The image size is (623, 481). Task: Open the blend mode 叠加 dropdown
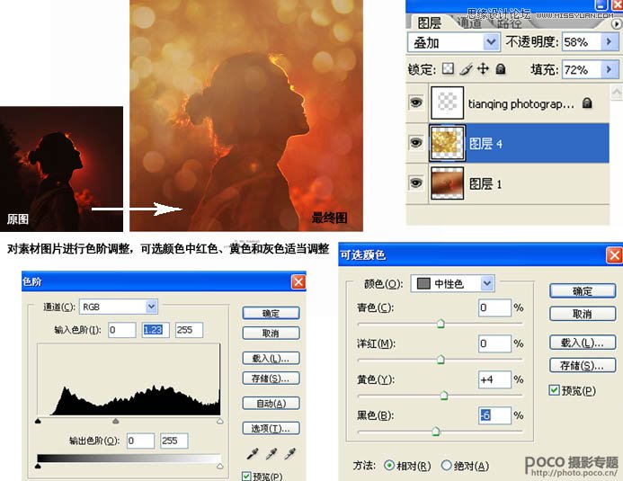(x=491, y=41)
